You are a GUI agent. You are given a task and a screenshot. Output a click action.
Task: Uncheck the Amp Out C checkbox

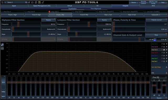pos(50,11)
